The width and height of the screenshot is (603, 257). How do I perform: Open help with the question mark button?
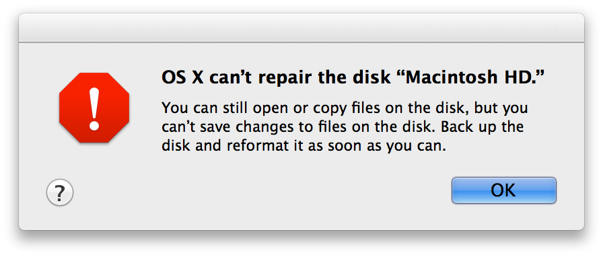point(60,192)
